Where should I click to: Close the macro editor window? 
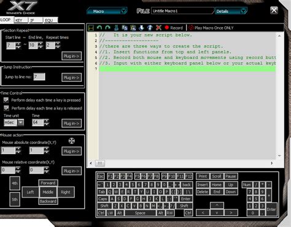(274, 10)
